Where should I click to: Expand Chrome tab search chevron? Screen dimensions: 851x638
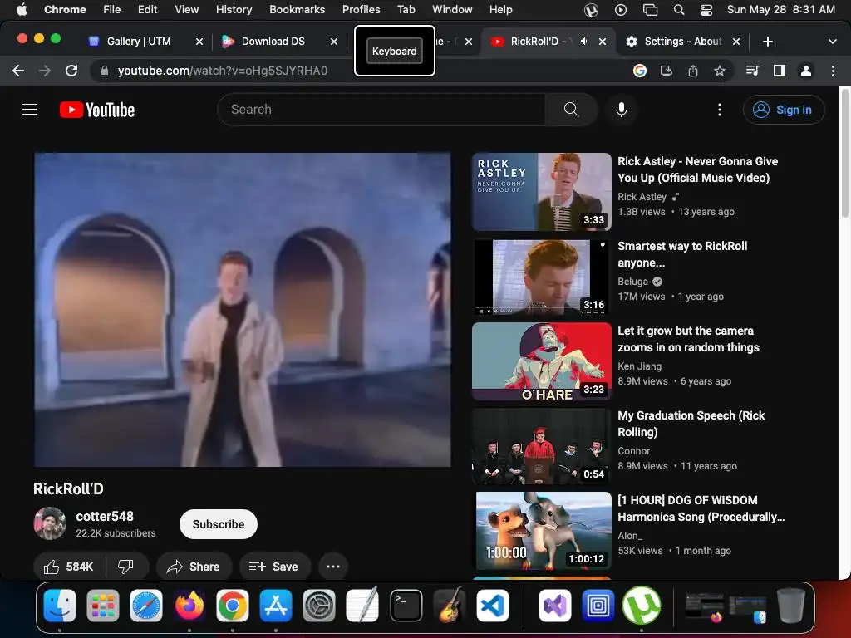click(833, 42)
